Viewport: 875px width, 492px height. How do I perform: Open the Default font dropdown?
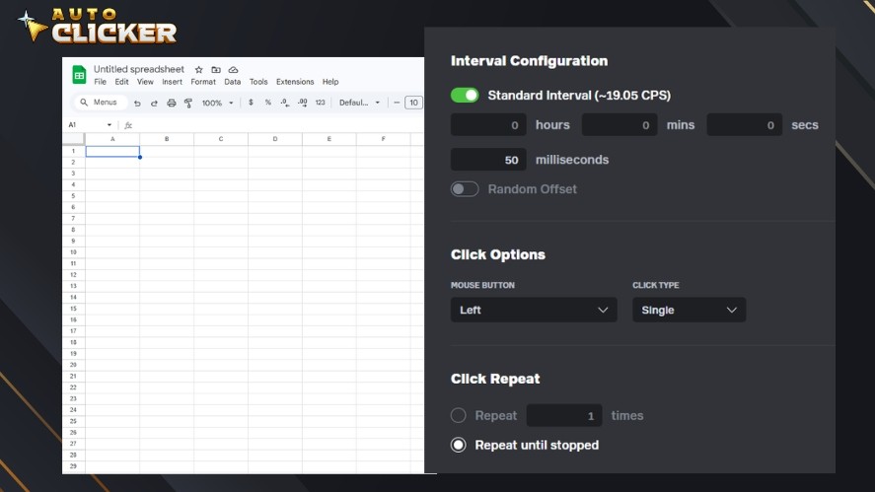pos(359,103)
